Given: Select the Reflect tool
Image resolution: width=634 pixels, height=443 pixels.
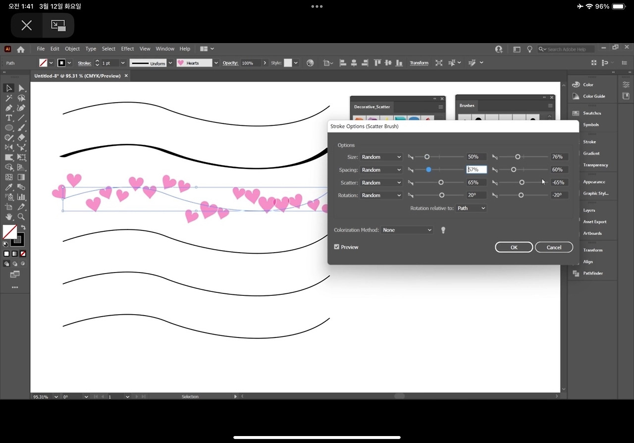Looking at the screenshot, I should pyautogui.click(x=9, y=148).
